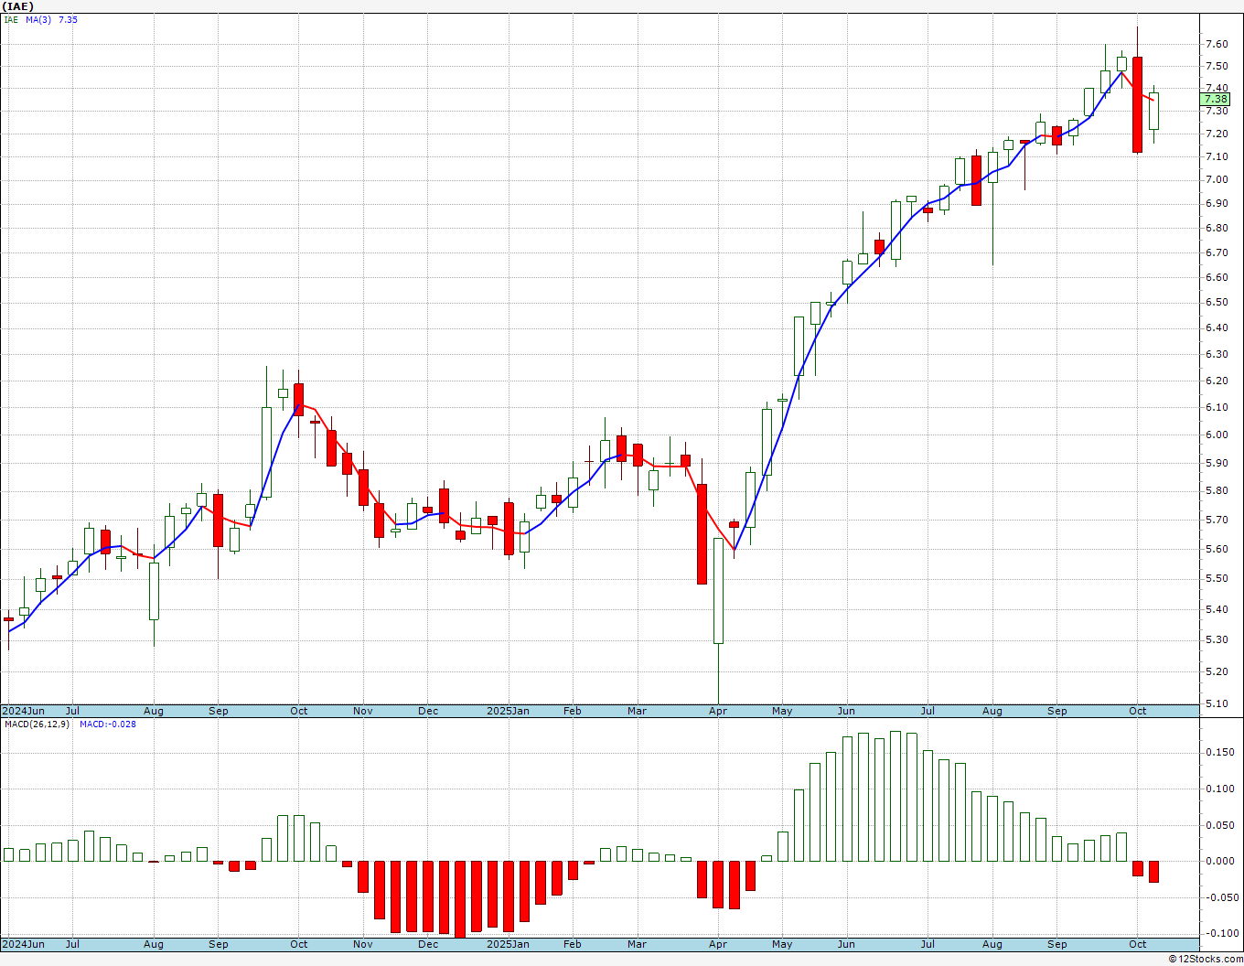Click the 6.30 price axis label
This screenshot has width=1244, height=966.
(1217, 354)
